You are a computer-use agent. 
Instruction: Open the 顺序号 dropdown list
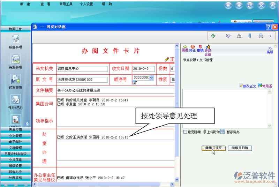point(151,77)
